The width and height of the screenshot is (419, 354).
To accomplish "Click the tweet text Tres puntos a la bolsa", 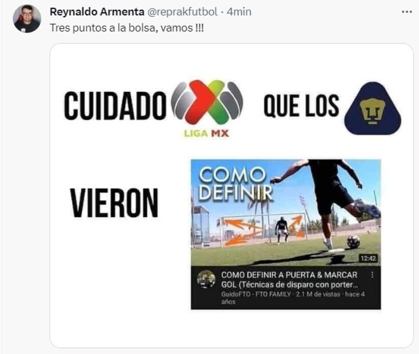I will coord(127,28).
